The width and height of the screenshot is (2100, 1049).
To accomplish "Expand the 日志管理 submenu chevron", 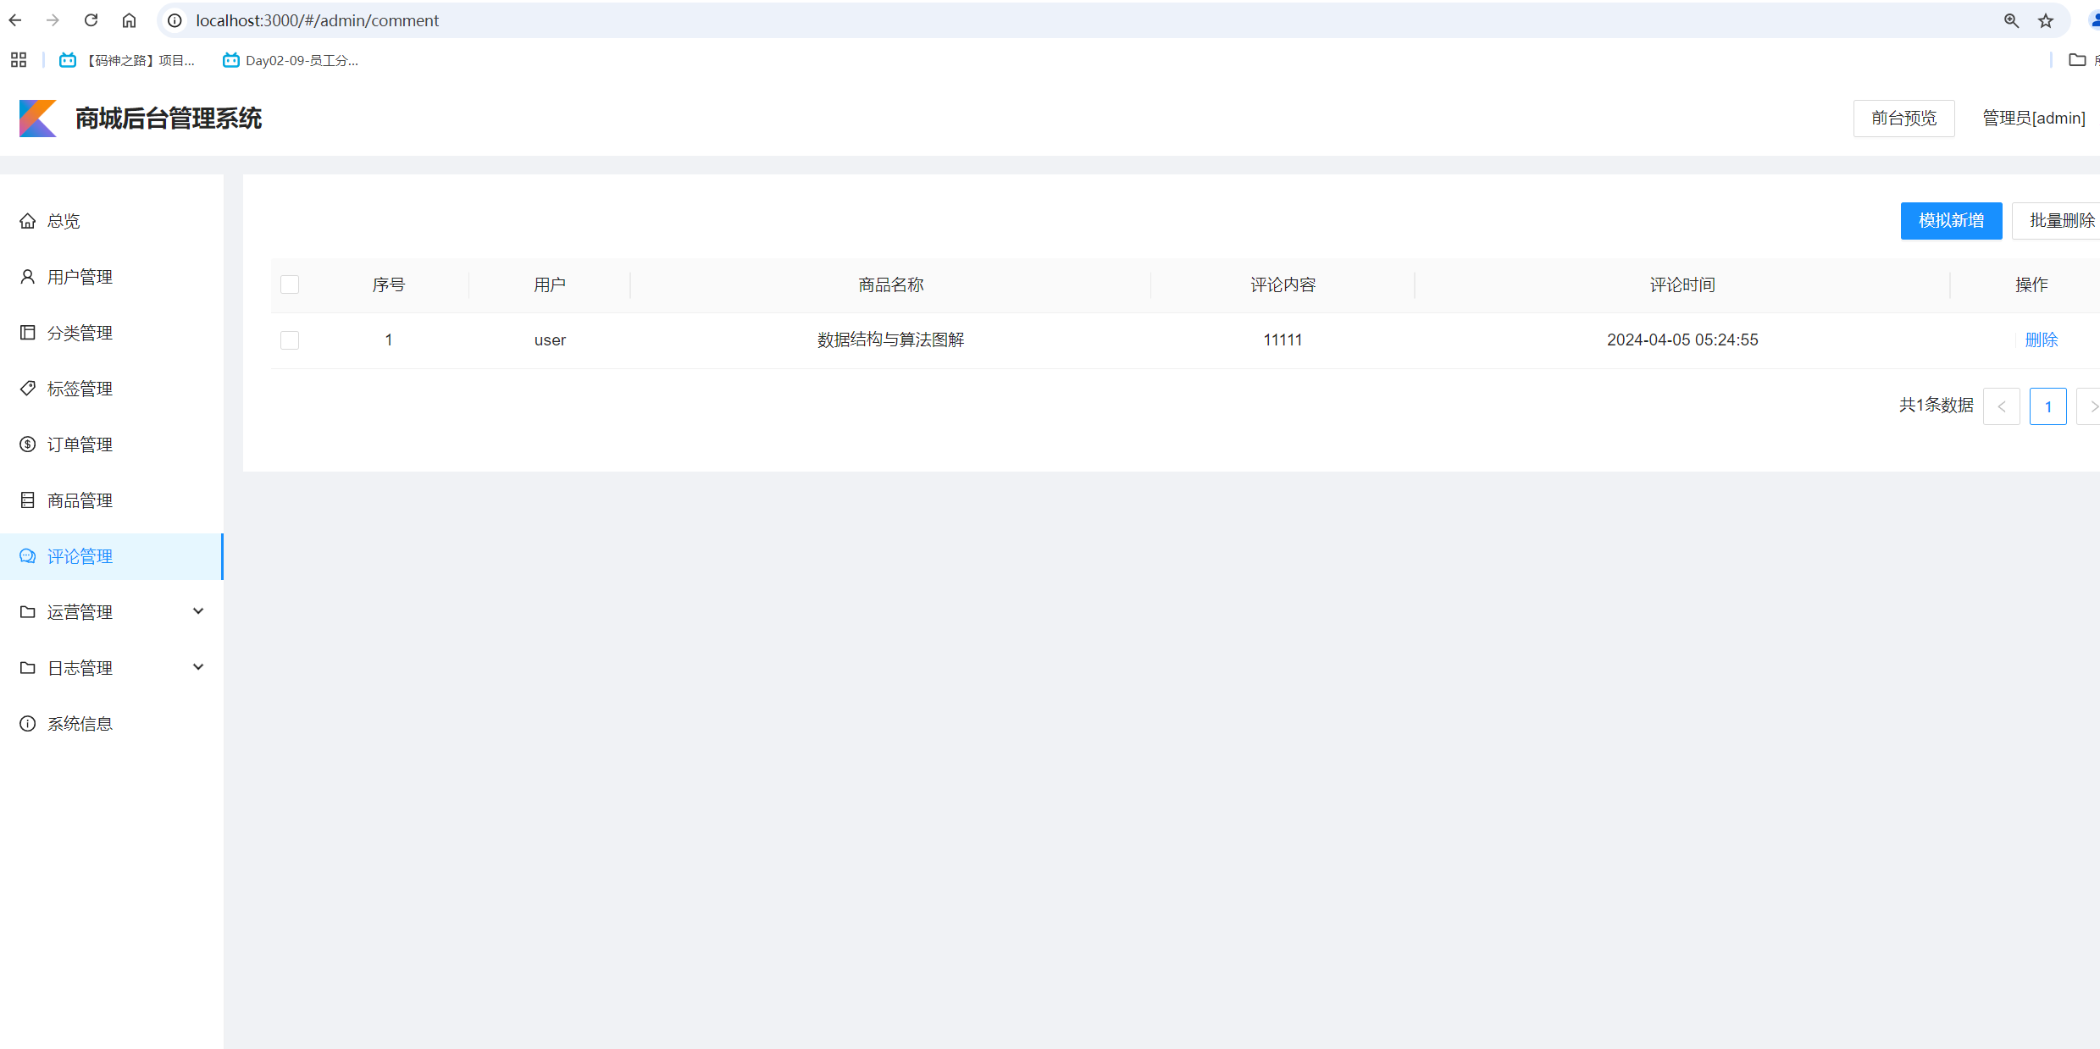I will [198, 667].
